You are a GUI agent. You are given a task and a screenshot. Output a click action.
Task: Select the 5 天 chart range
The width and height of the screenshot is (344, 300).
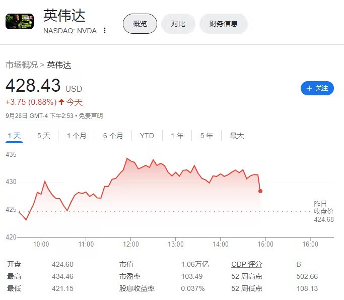click(44, 136)
